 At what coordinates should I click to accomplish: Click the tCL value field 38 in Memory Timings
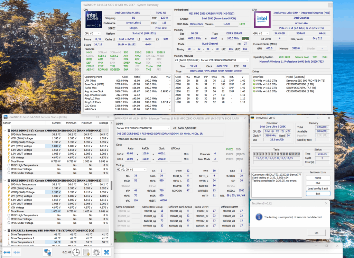[x=136, y=176]
